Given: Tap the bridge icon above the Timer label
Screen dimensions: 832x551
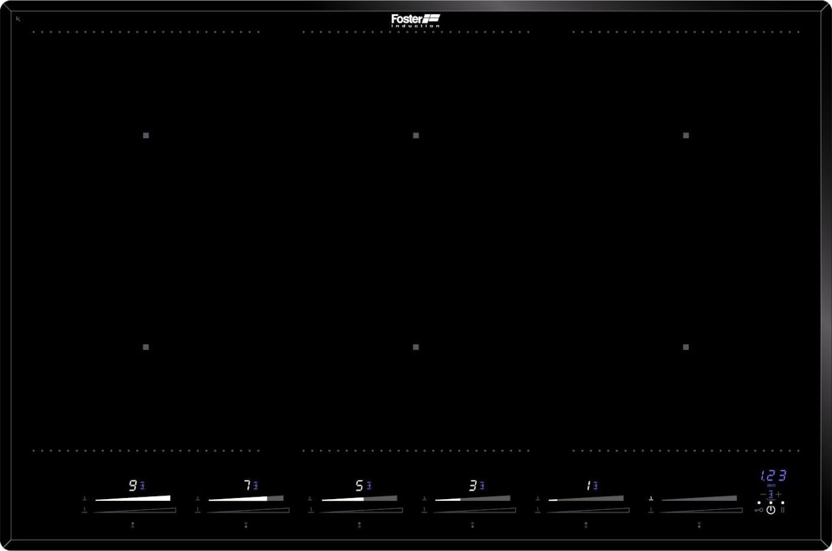Looking at the screenshot, I should (x=771, y=494).
